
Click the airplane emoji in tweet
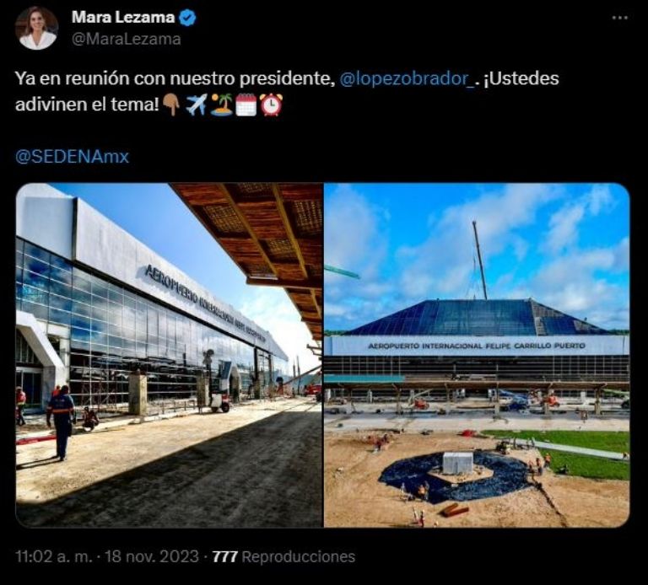(197, 105)
